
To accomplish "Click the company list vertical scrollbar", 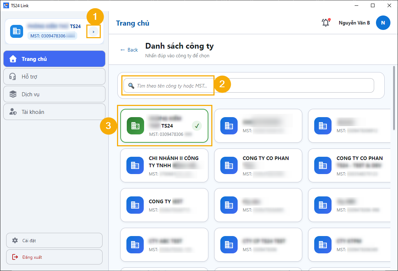I will (394, 98).
